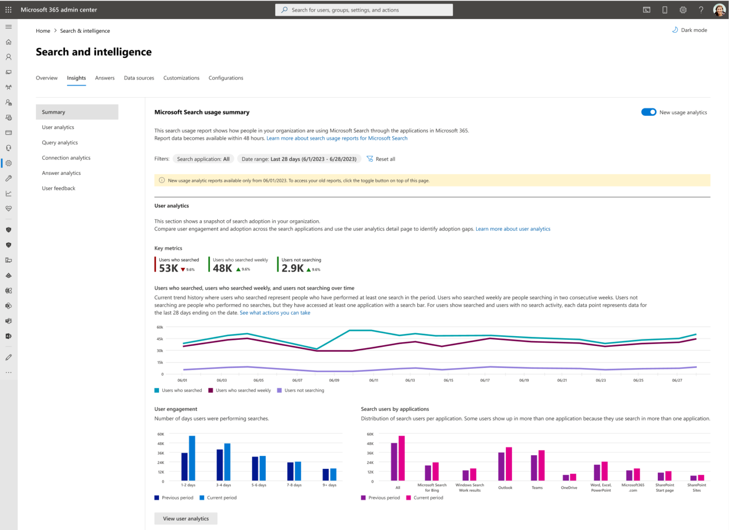This screenshot has width=729, height=530.
Task: Open the account profile picture
Action: [720, 9]
